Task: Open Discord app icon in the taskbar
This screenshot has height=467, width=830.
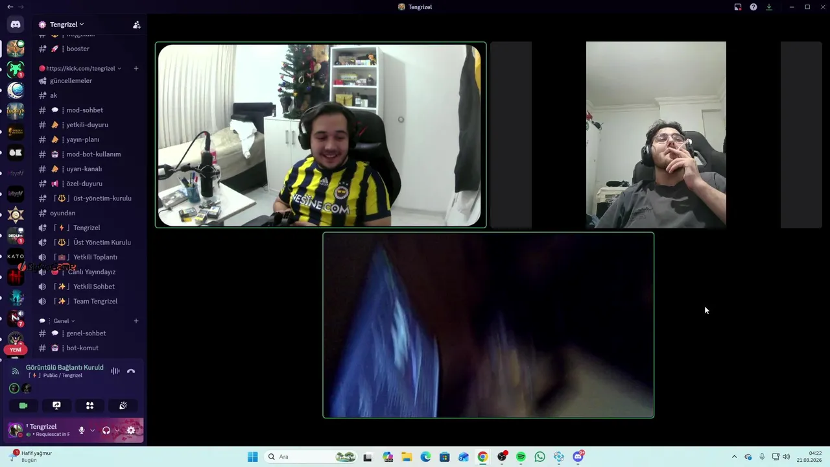Action: [578, 457]
